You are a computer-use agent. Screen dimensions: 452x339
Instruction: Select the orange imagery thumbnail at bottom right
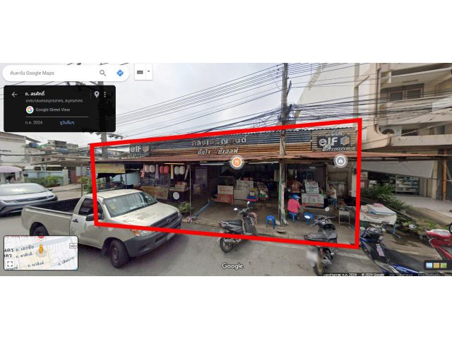click(x=436, y=266)
